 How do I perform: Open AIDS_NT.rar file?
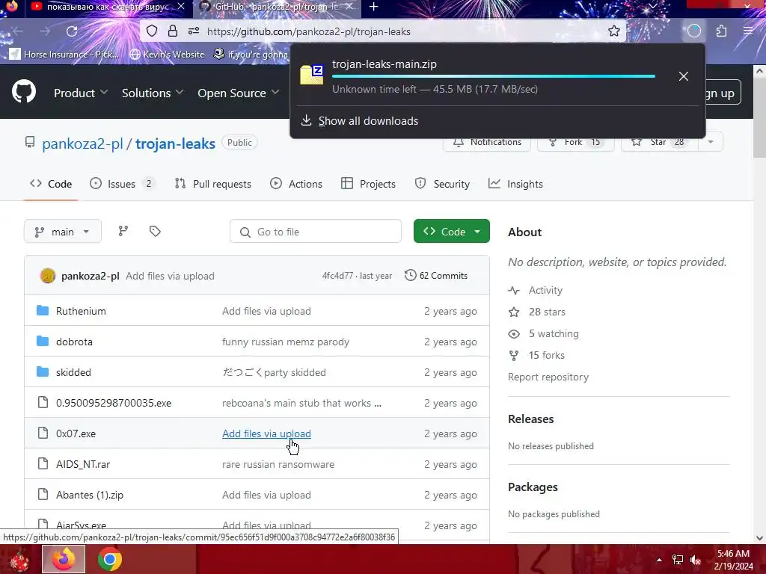coord(83,464)
